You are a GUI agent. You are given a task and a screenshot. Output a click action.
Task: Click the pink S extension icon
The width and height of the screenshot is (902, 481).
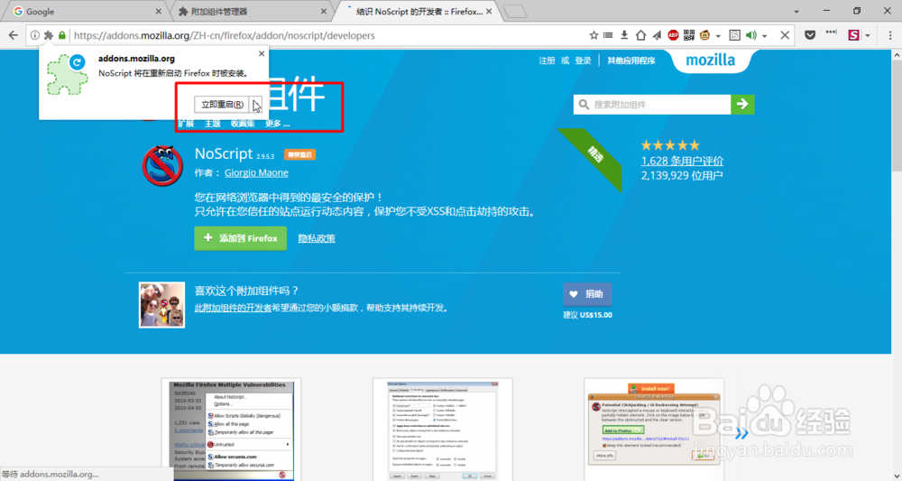tap(853, 35)
